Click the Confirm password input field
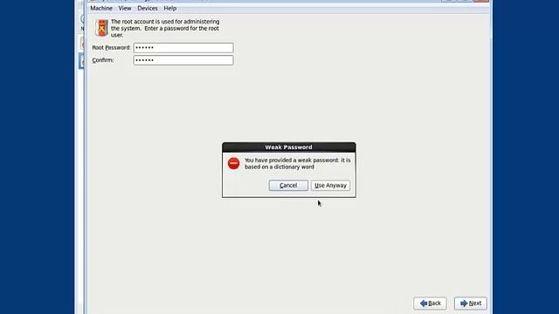The image size is (559, 314). tap(183, 60)
